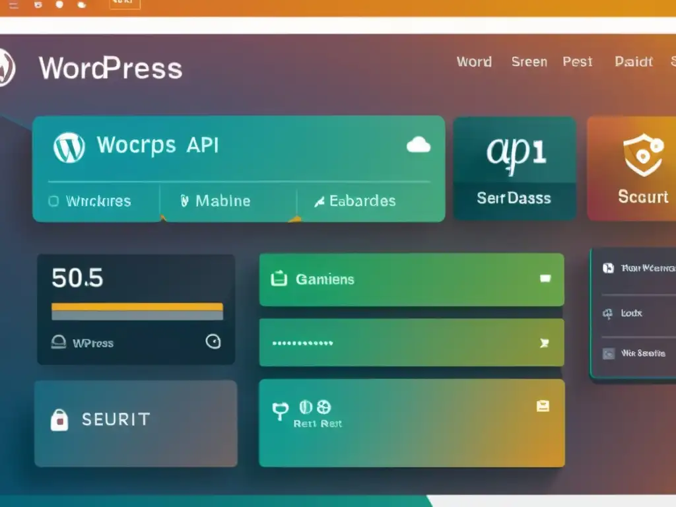This screenshot has height=507, width=676.
Task: Click the flag icon on the password bar
Action: (x=544, y=343)
